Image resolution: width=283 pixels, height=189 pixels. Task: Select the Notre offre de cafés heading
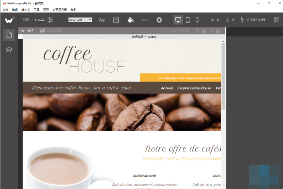point(183,149)
